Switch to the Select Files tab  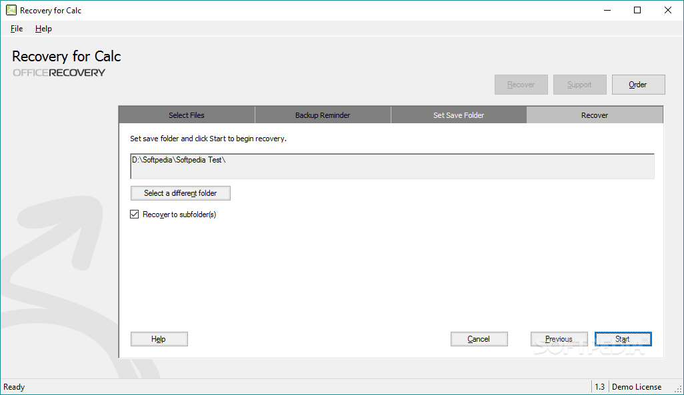click(x=187, y=115)
